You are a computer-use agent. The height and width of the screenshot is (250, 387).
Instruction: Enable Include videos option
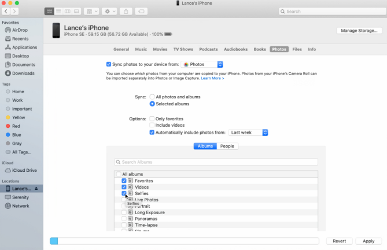pyautogui.click(x=152, y=125)
